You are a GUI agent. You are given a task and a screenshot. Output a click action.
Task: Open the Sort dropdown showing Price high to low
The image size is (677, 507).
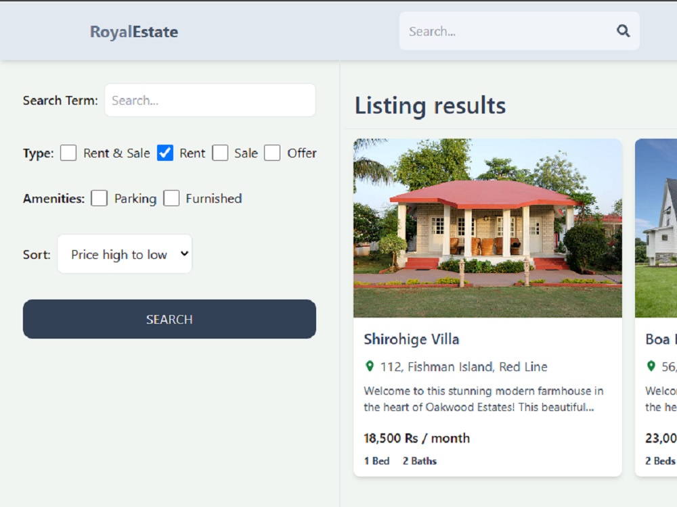point(125,254)
